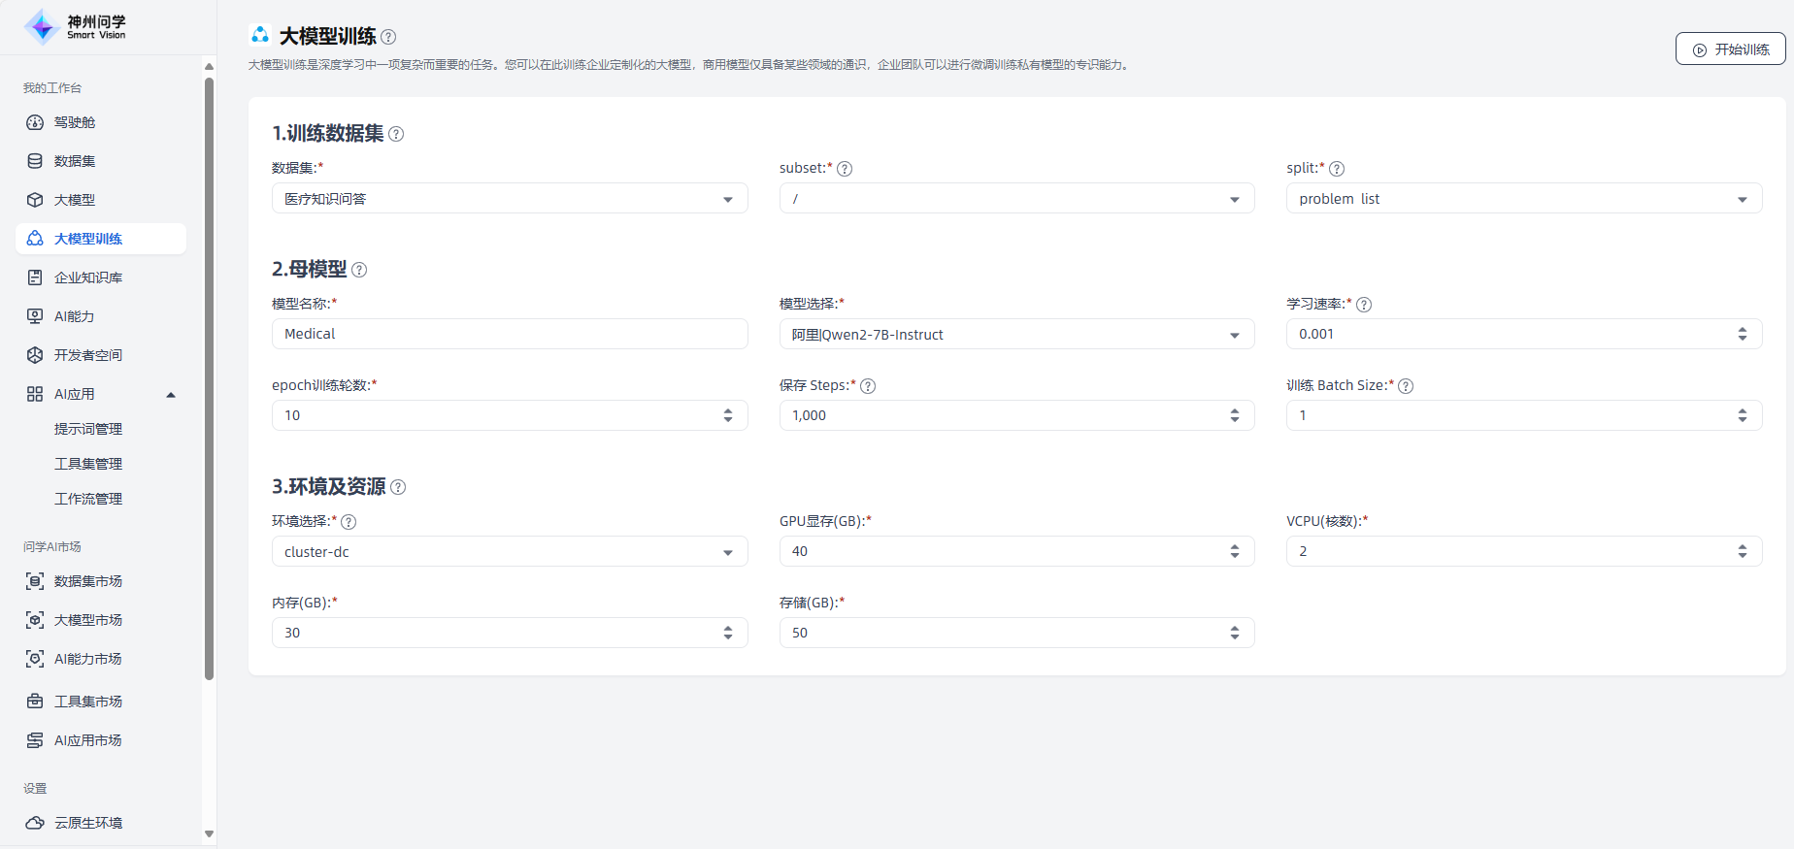The height and width of the screenshot is (849, 1794).
Task: Click the GPU显存 field with 40
Action: pos(1016,551)
